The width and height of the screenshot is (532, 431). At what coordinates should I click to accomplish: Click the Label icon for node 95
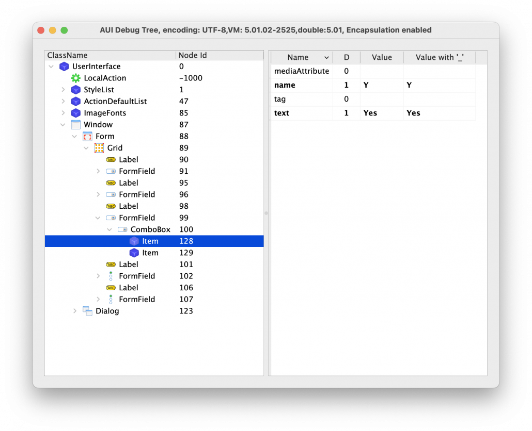point(111,183)
